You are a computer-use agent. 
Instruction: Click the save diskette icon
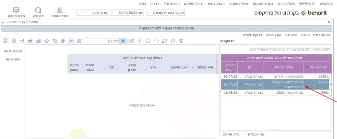(x=148, y=41)
